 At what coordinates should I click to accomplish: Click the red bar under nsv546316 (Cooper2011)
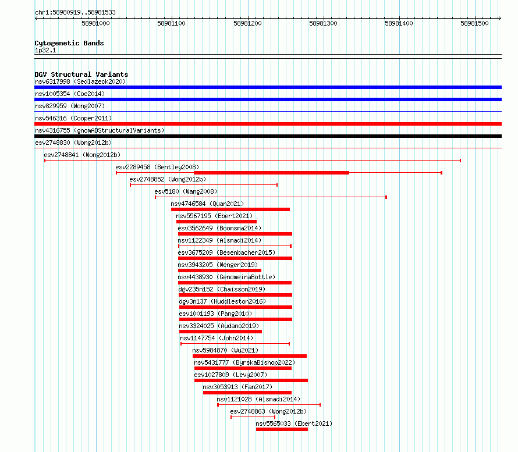268,124
